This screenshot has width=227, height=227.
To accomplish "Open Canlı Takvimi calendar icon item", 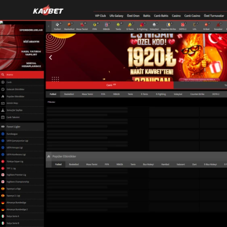I will click(x=3, y=117).
